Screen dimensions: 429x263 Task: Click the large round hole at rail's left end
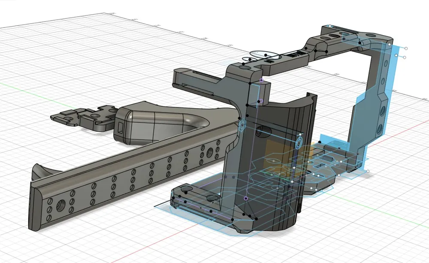pyautogui.click(x=60, y=206)
